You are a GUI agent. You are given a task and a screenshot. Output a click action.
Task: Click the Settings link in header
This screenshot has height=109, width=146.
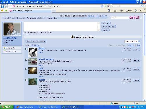[91, 16]
